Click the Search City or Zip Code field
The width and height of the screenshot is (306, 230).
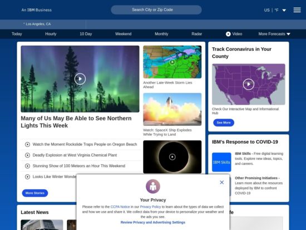pos(156,10)
